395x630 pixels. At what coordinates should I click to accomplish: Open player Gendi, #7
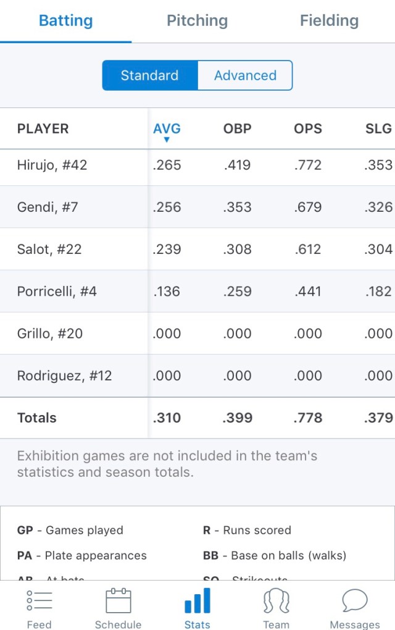tap(48, 207)
